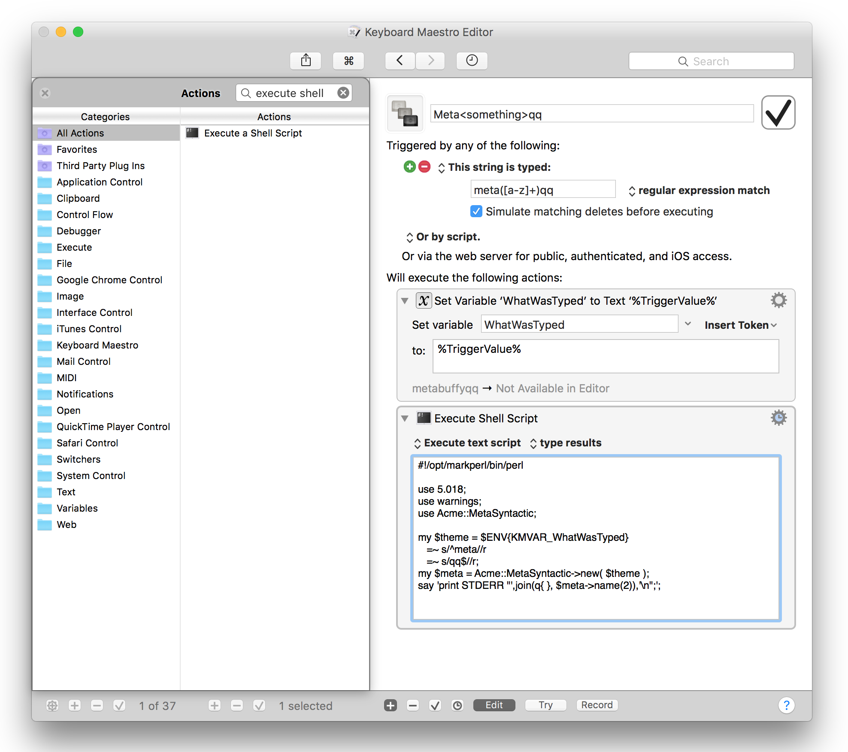This screenshot has height=752, width=848.
Task: Click the macro icon next to the name field
Action: tap(405, 113)
